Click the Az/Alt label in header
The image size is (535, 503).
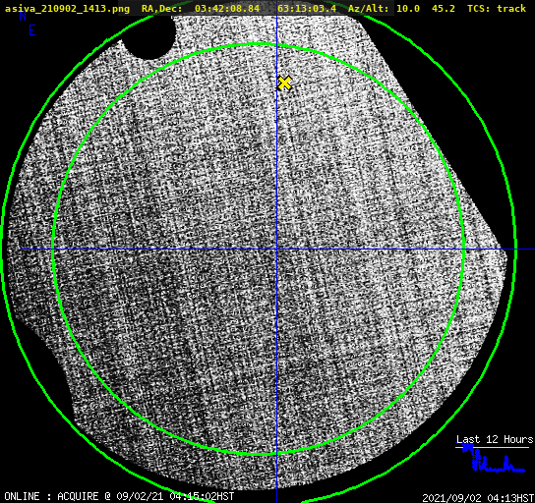pyautogui.click(x=368, y=9)
